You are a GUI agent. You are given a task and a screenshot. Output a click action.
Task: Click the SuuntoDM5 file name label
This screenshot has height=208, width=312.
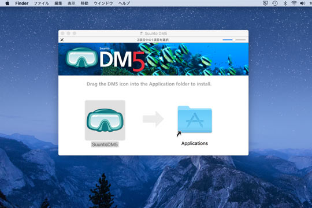coord(105,144)
